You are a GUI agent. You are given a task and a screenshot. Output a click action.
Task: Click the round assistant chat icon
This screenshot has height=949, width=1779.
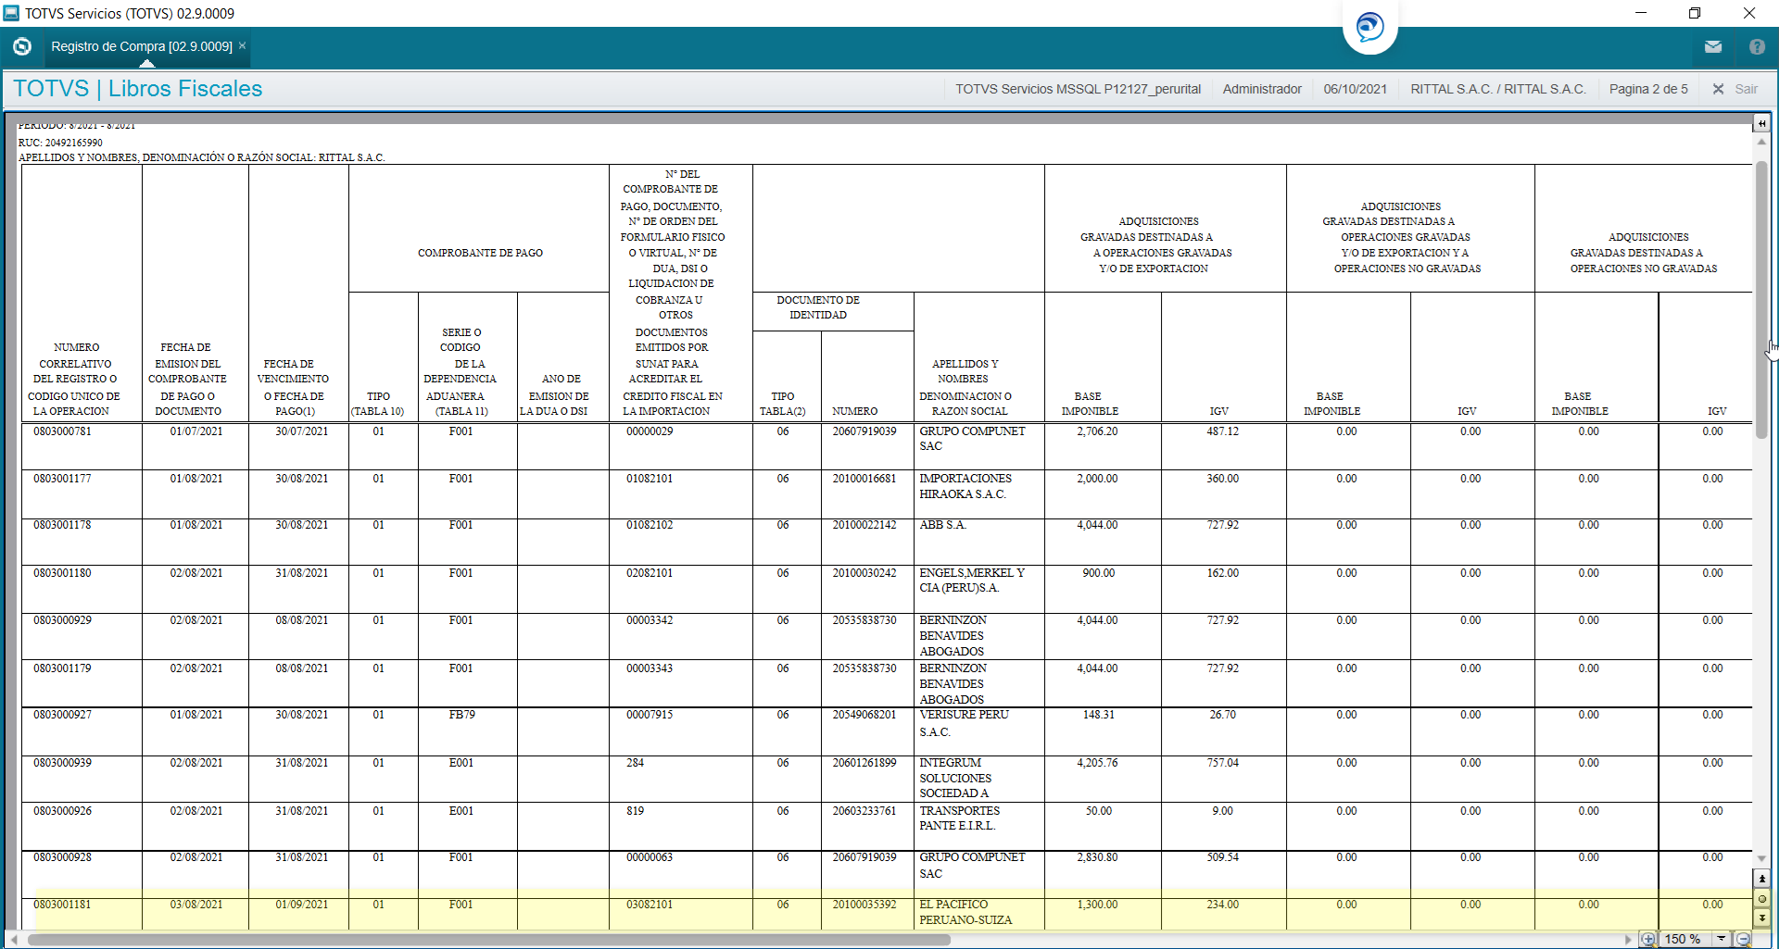[x=1369, y=27]
